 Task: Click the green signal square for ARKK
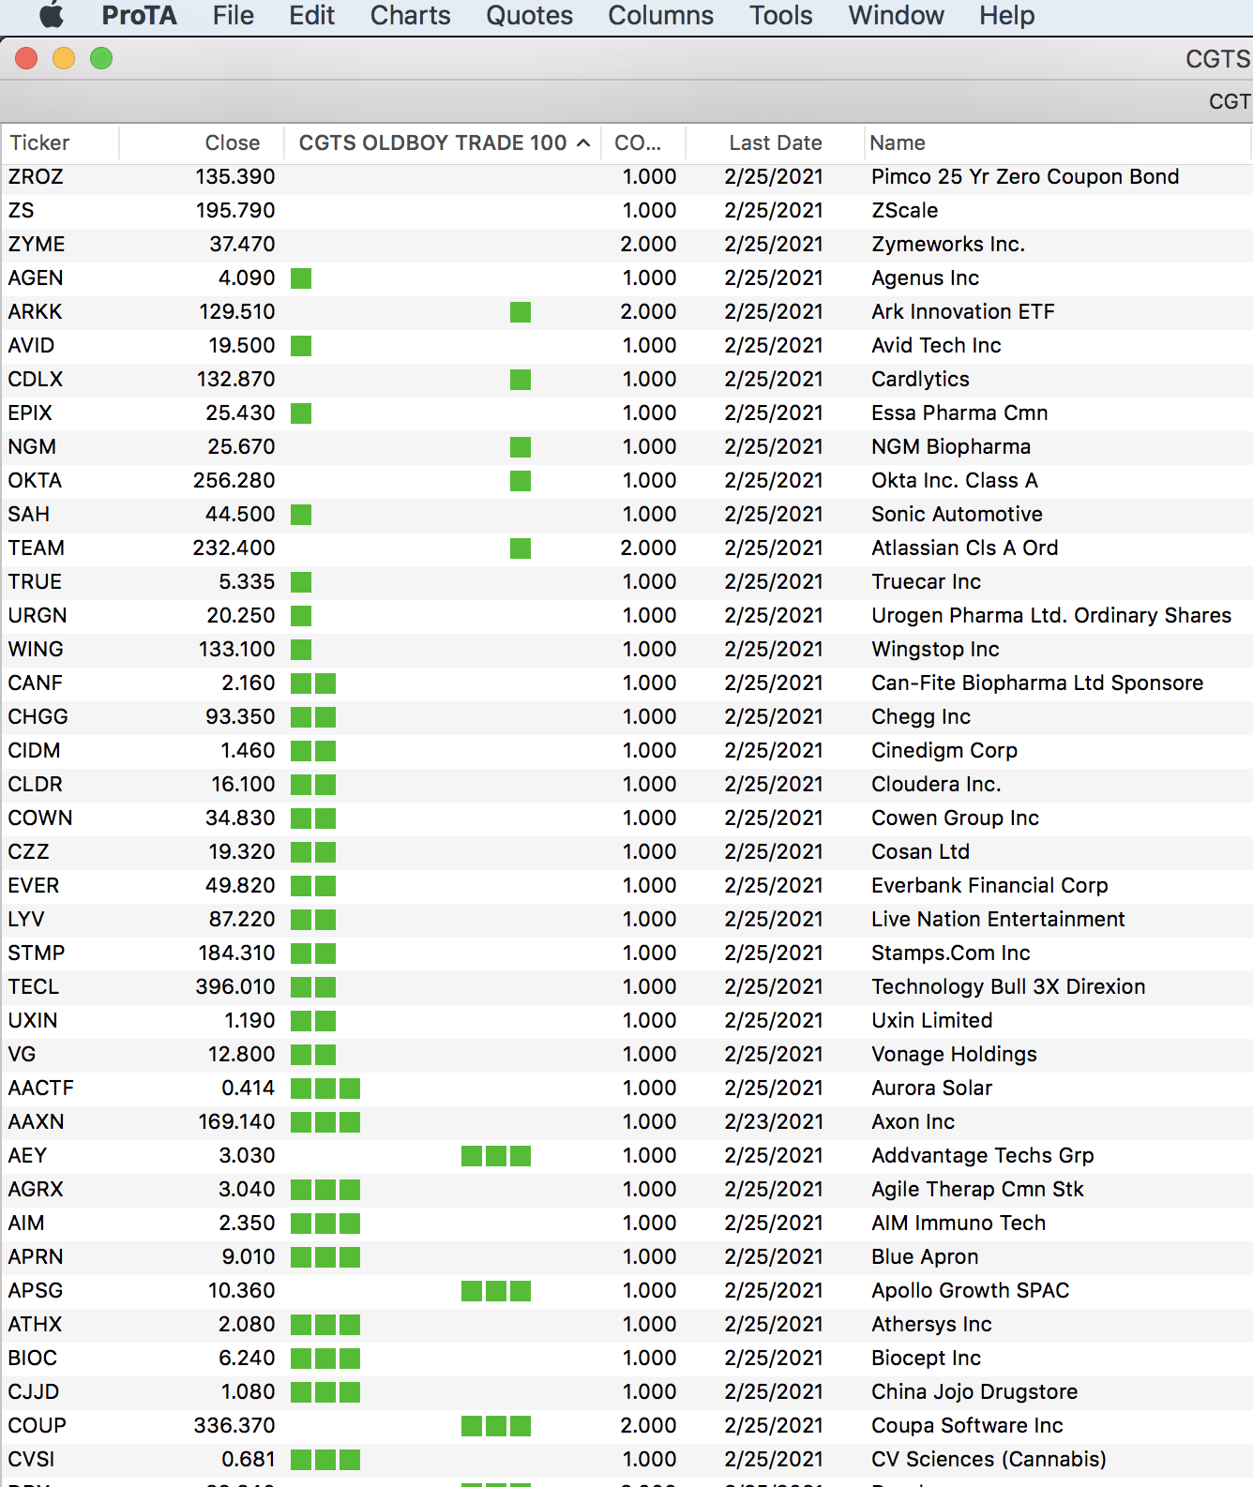pyautogui.click(x=521, y=311)
